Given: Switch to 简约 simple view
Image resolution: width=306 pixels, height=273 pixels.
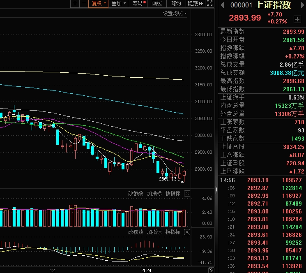Looking at the screenshot, I should click(x=176, y=3).
